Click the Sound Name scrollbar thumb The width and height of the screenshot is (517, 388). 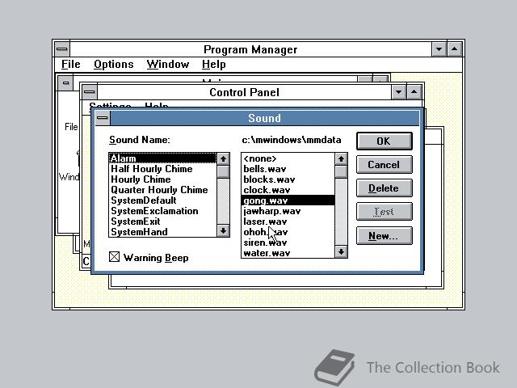coord(223,171)
